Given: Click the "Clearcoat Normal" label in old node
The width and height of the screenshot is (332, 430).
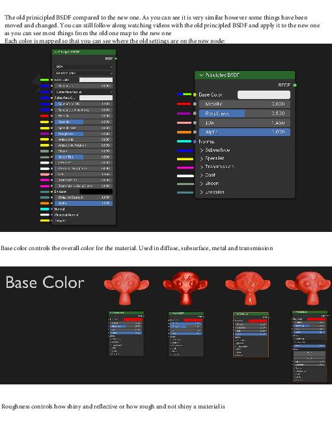Looking at the screenshot, I should tap(66, 215).
